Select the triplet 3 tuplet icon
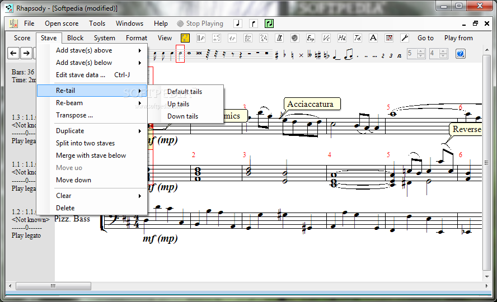Viewport: 497px width, 302px height. 391,56
